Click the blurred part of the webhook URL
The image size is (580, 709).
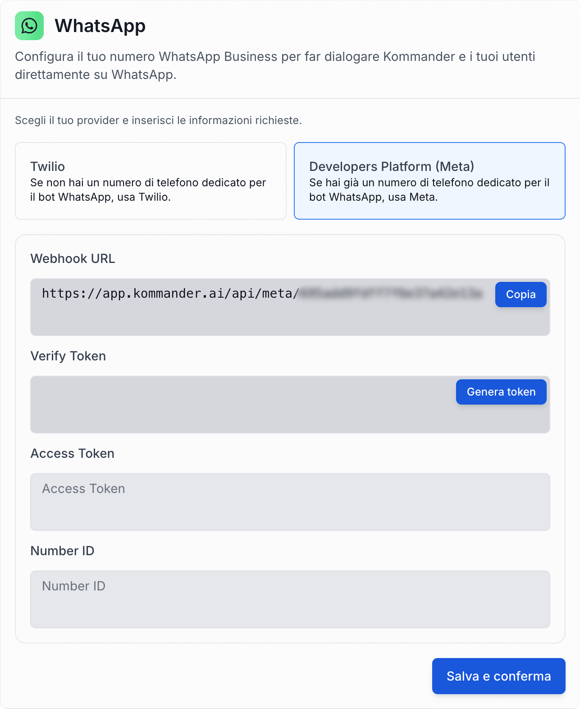click(391, 294)
